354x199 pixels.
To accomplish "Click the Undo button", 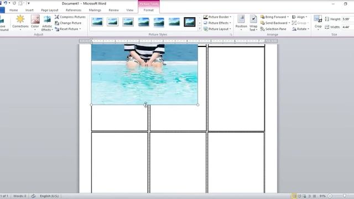I will coord(6,3).
